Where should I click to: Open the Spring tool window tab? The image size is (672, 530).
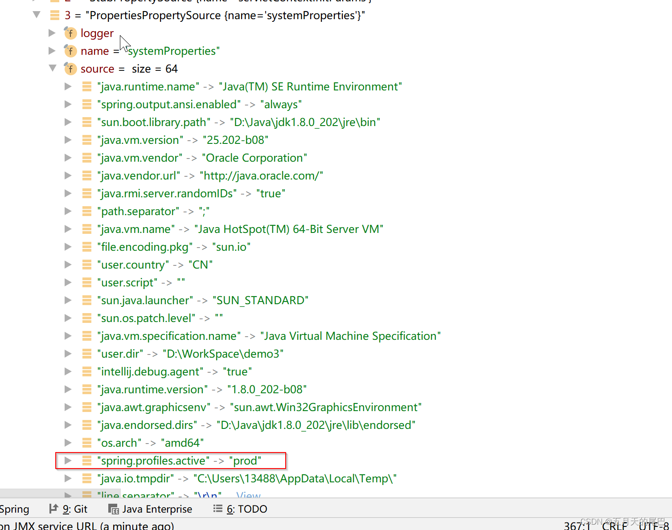(14, 509)
